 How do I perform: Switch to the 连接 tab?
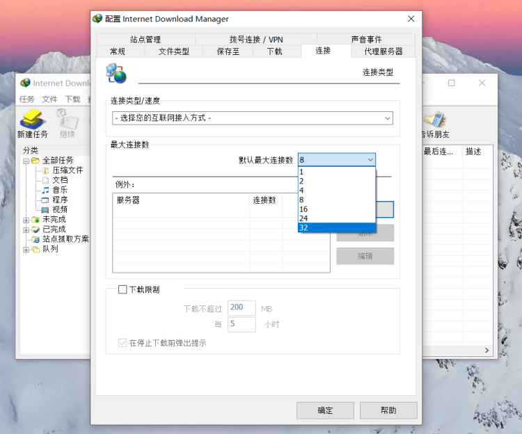(323, 51)
